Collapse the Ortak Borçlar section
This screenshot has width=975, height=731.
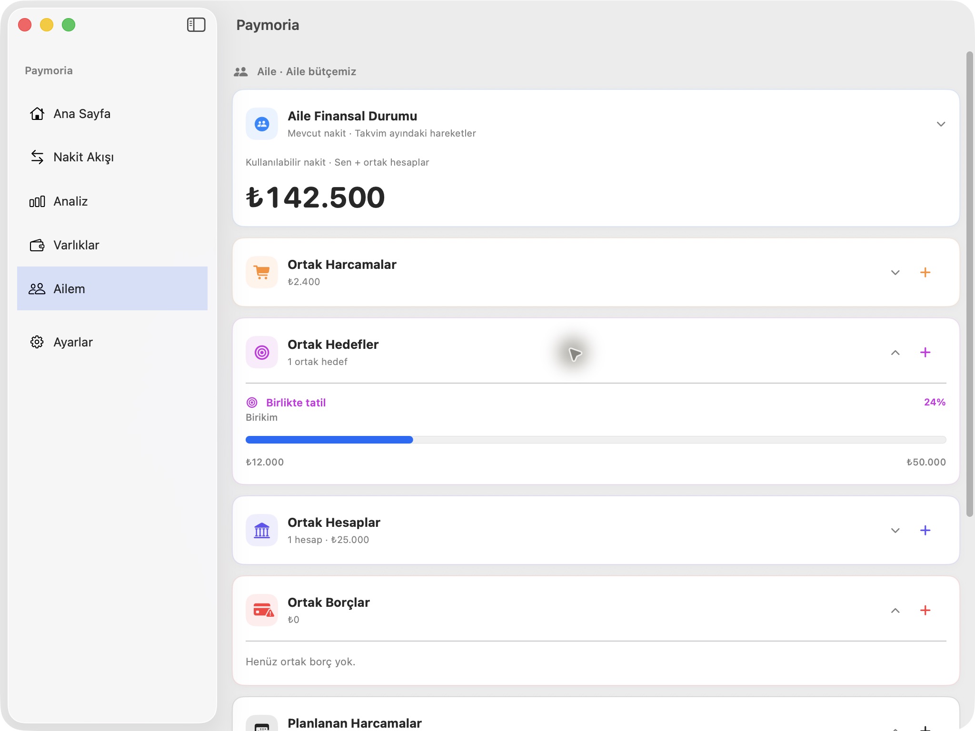[895, 610]
